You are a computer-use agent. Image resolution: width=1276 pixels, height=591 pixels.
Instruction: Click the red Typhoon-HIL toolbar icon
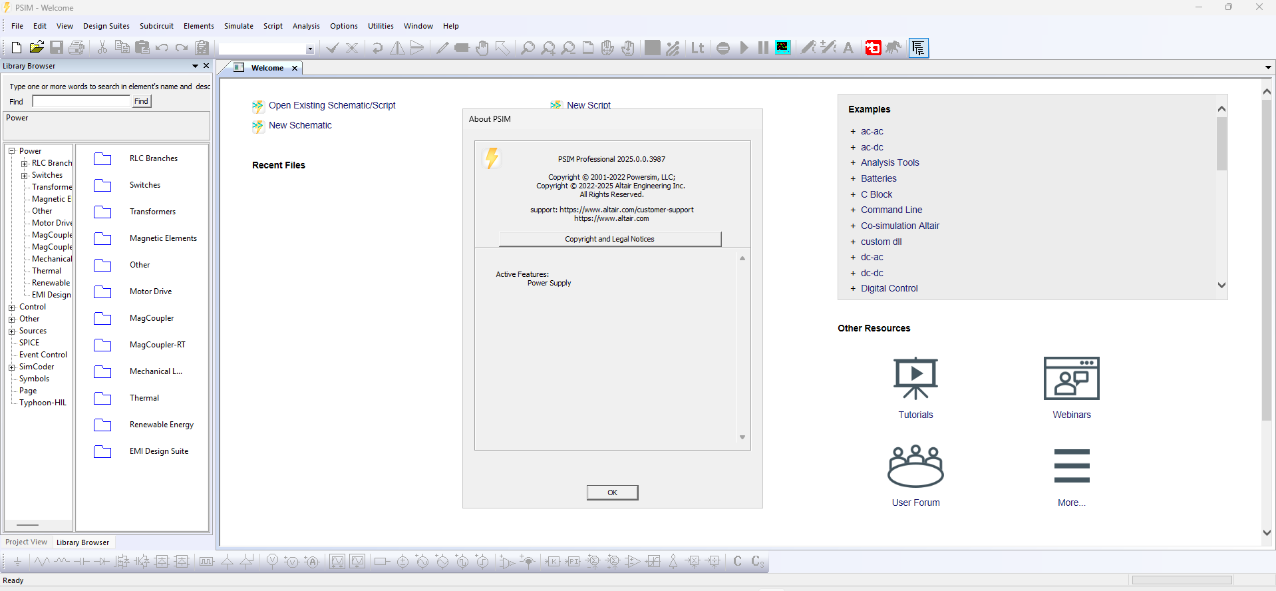(873, 48)
